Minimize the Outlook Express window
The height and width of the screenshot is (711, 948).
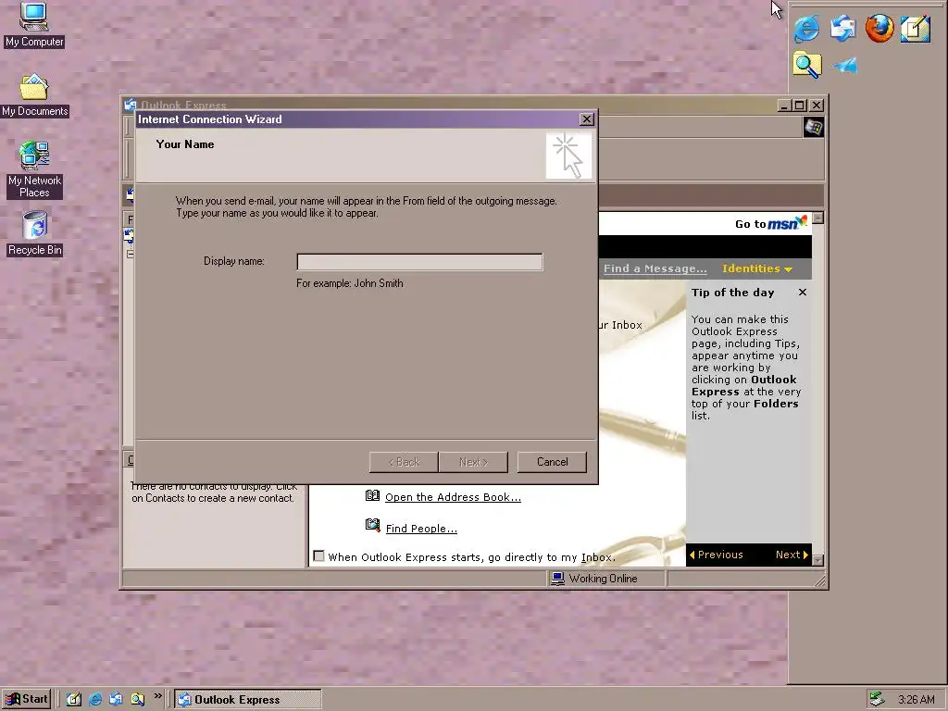click(785, 106)
